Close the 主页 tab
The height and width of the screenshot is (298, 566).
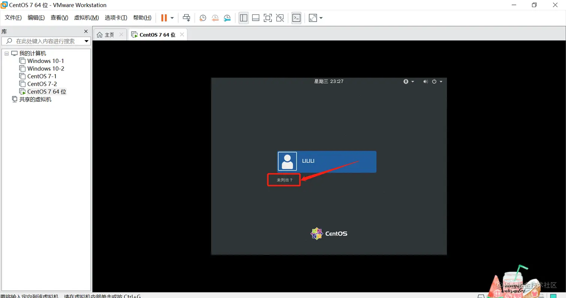(x=121, y=34)
